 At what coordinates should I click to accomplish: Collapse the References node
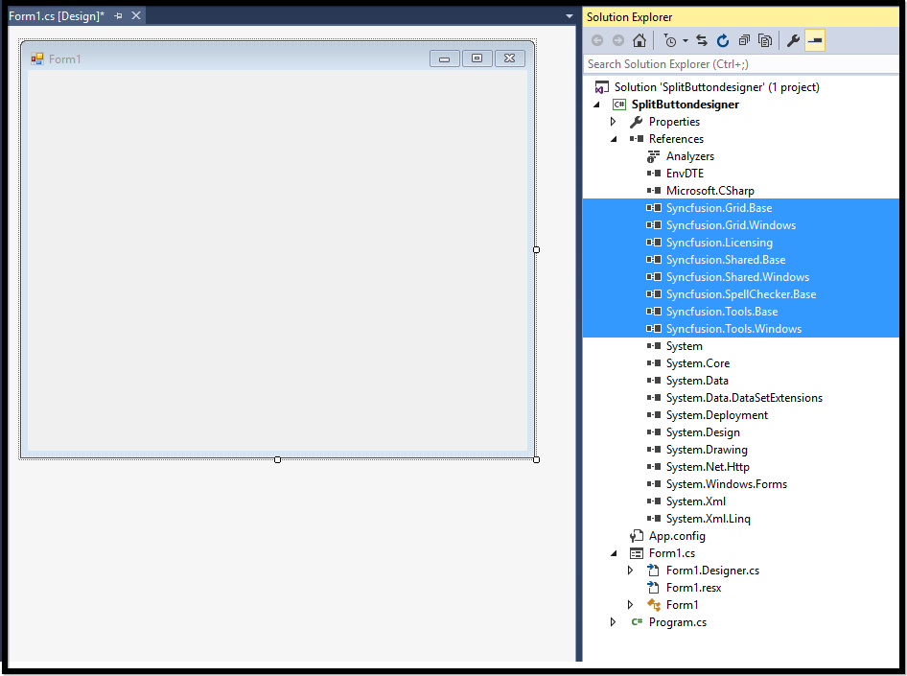tap(615, 139)
